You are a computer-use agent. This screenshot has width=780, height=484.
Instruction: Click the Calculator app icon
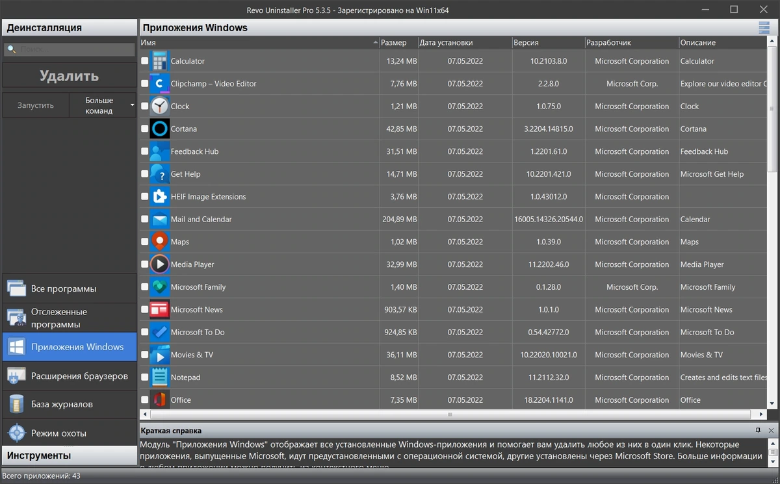[159, 61]
